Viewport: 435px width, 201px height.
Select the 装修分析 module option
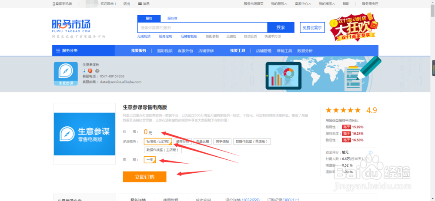[x=183, y=142]
